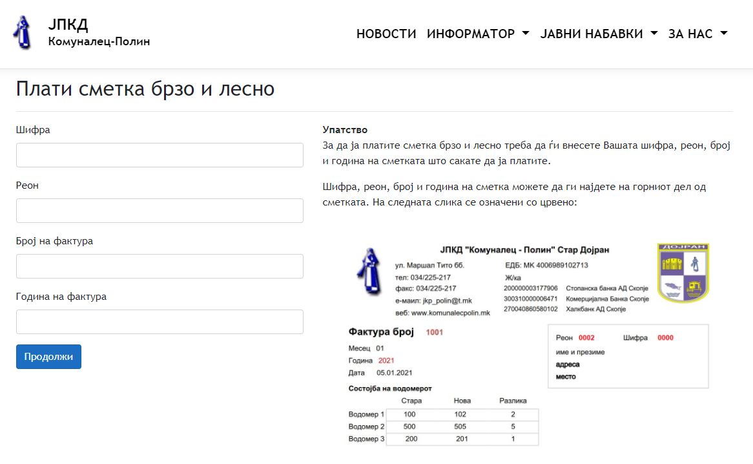Click the Разлика column header
The image size is (753, 464).
tap(513, 401)
